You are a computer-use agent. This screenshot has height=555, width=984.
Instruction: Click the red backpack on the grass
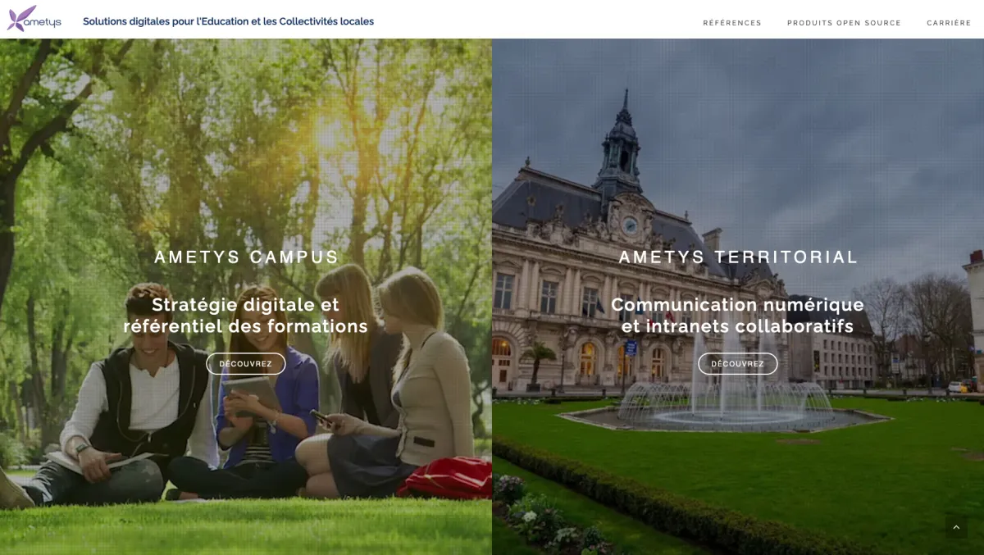tap(445, 478)
